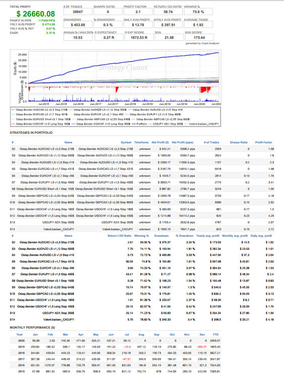
Task: Click the # of Trades box showing 38947
Action: [78, 12]
